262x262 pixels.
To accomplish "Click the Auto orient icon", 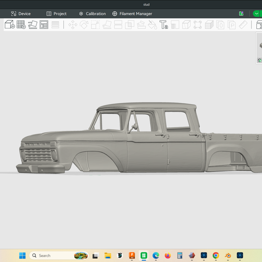I will 32,25.
